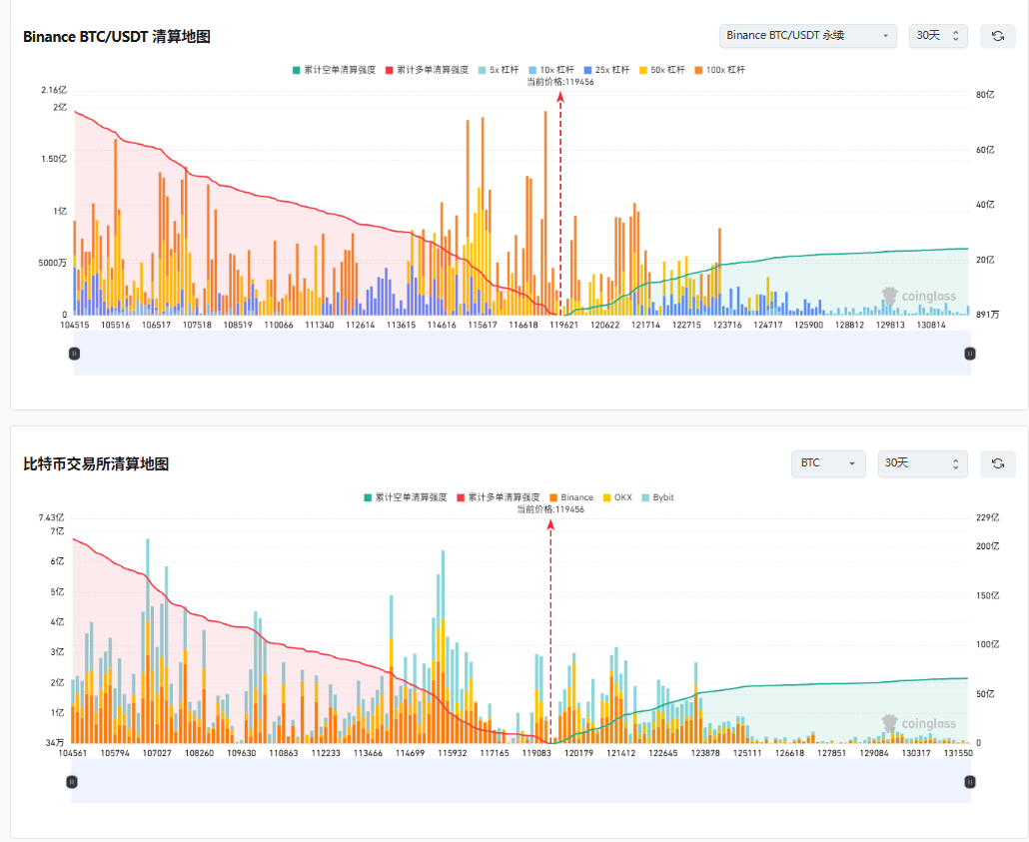
Task: Click right axis label 891万 in top chart
Action: (988, 315)
